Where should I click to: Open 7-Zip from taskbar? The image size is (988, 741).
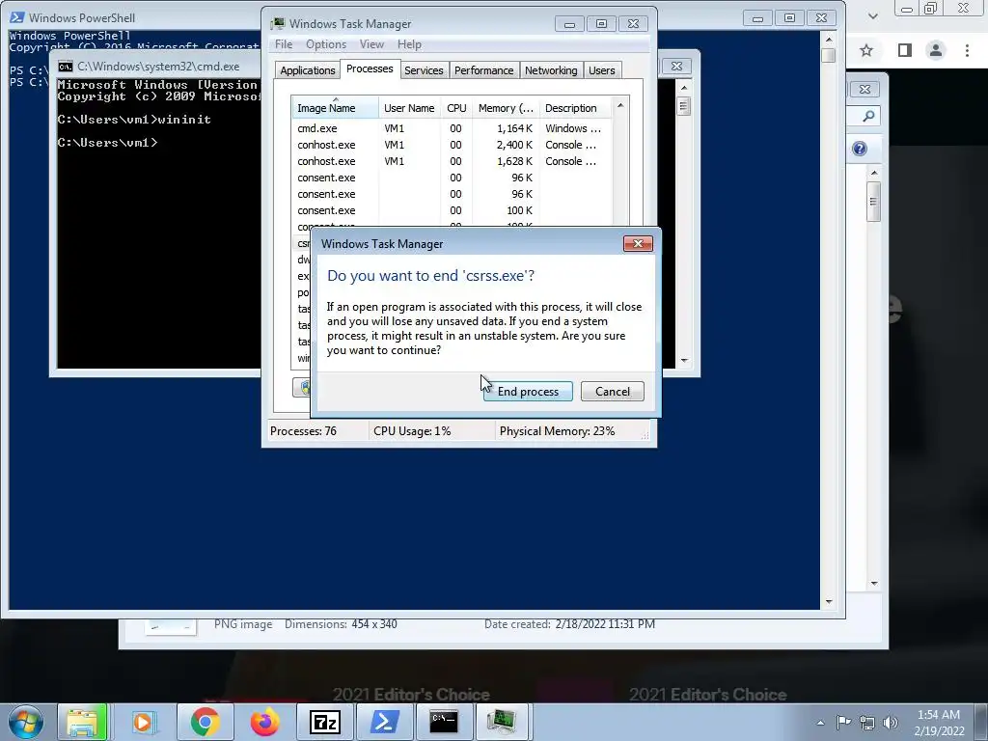(x=325, y=722)
